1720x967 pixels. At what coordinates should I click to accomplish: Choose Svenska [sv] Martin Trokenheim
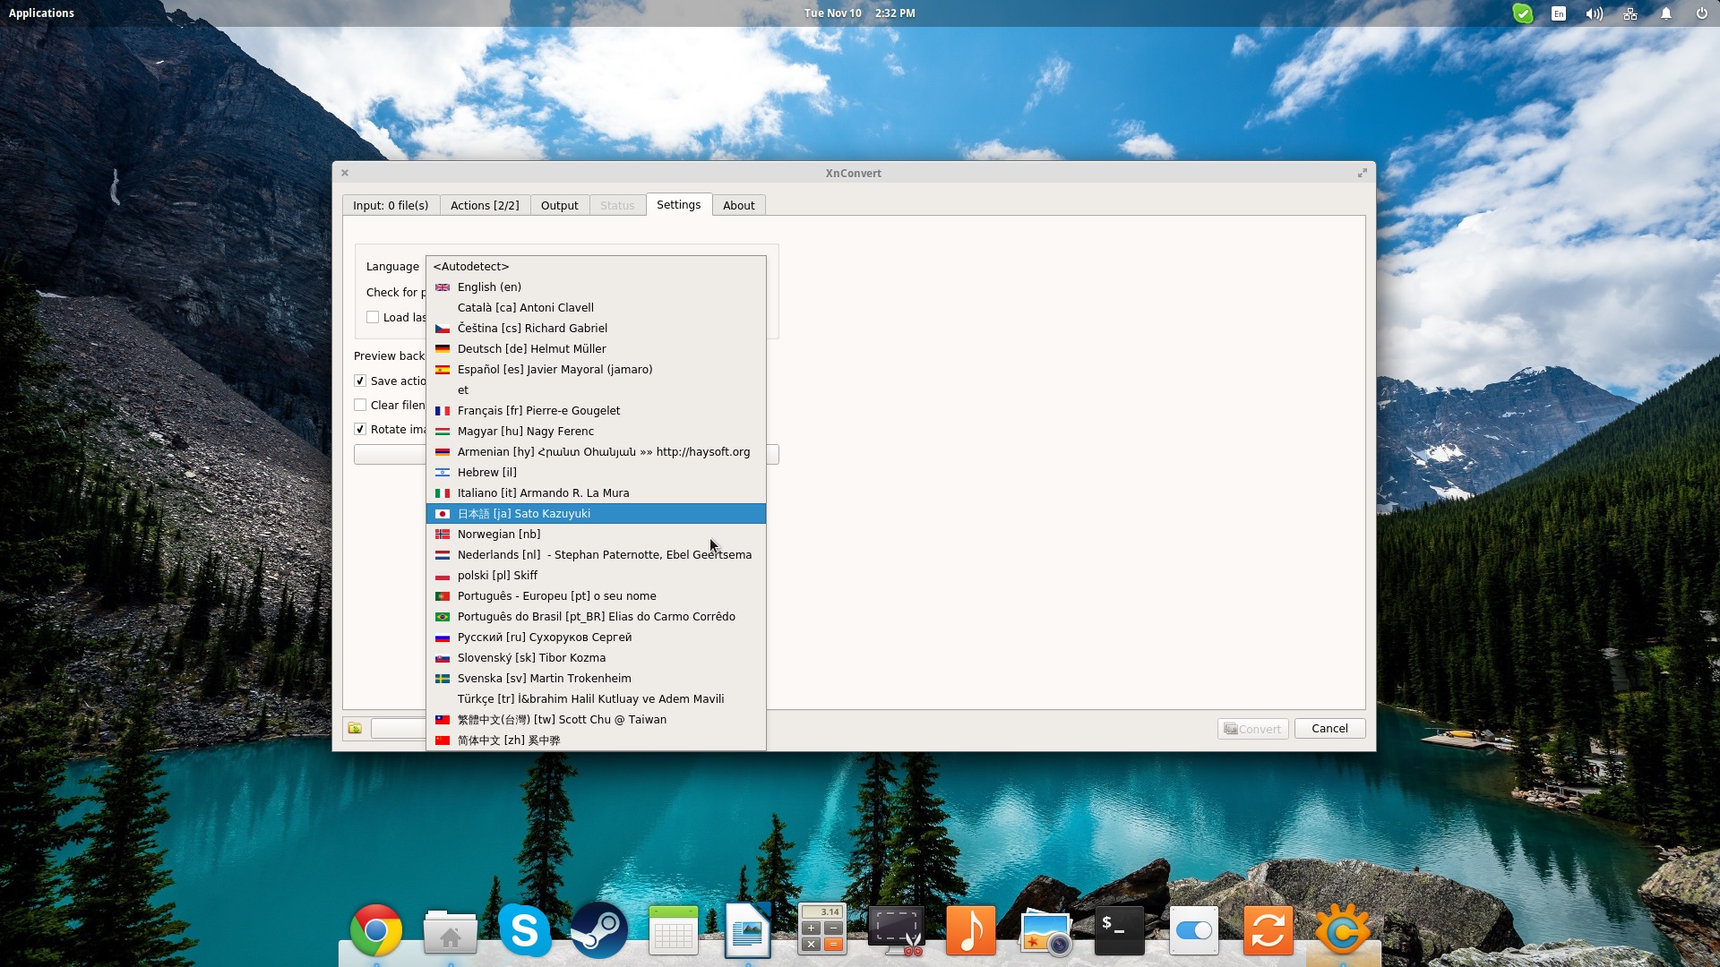[x=596, y=679]
